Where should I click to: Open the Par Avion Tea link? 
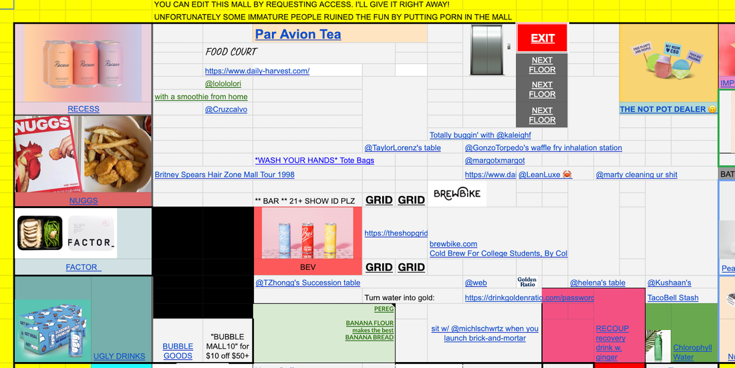[297, 34]
